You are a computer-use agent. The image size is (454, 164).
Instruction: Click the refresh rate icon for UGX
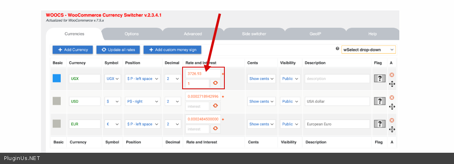click(216, 83)
